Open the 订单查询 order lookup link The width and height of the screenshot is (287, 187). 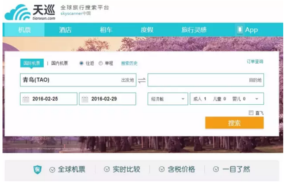tap(255, 62)
